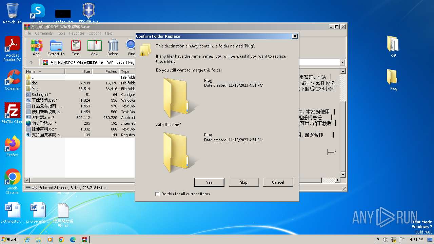Open the Tools menu in WinRAR
The height and width of the screenshot is (244, 434).
click(61, 33)
